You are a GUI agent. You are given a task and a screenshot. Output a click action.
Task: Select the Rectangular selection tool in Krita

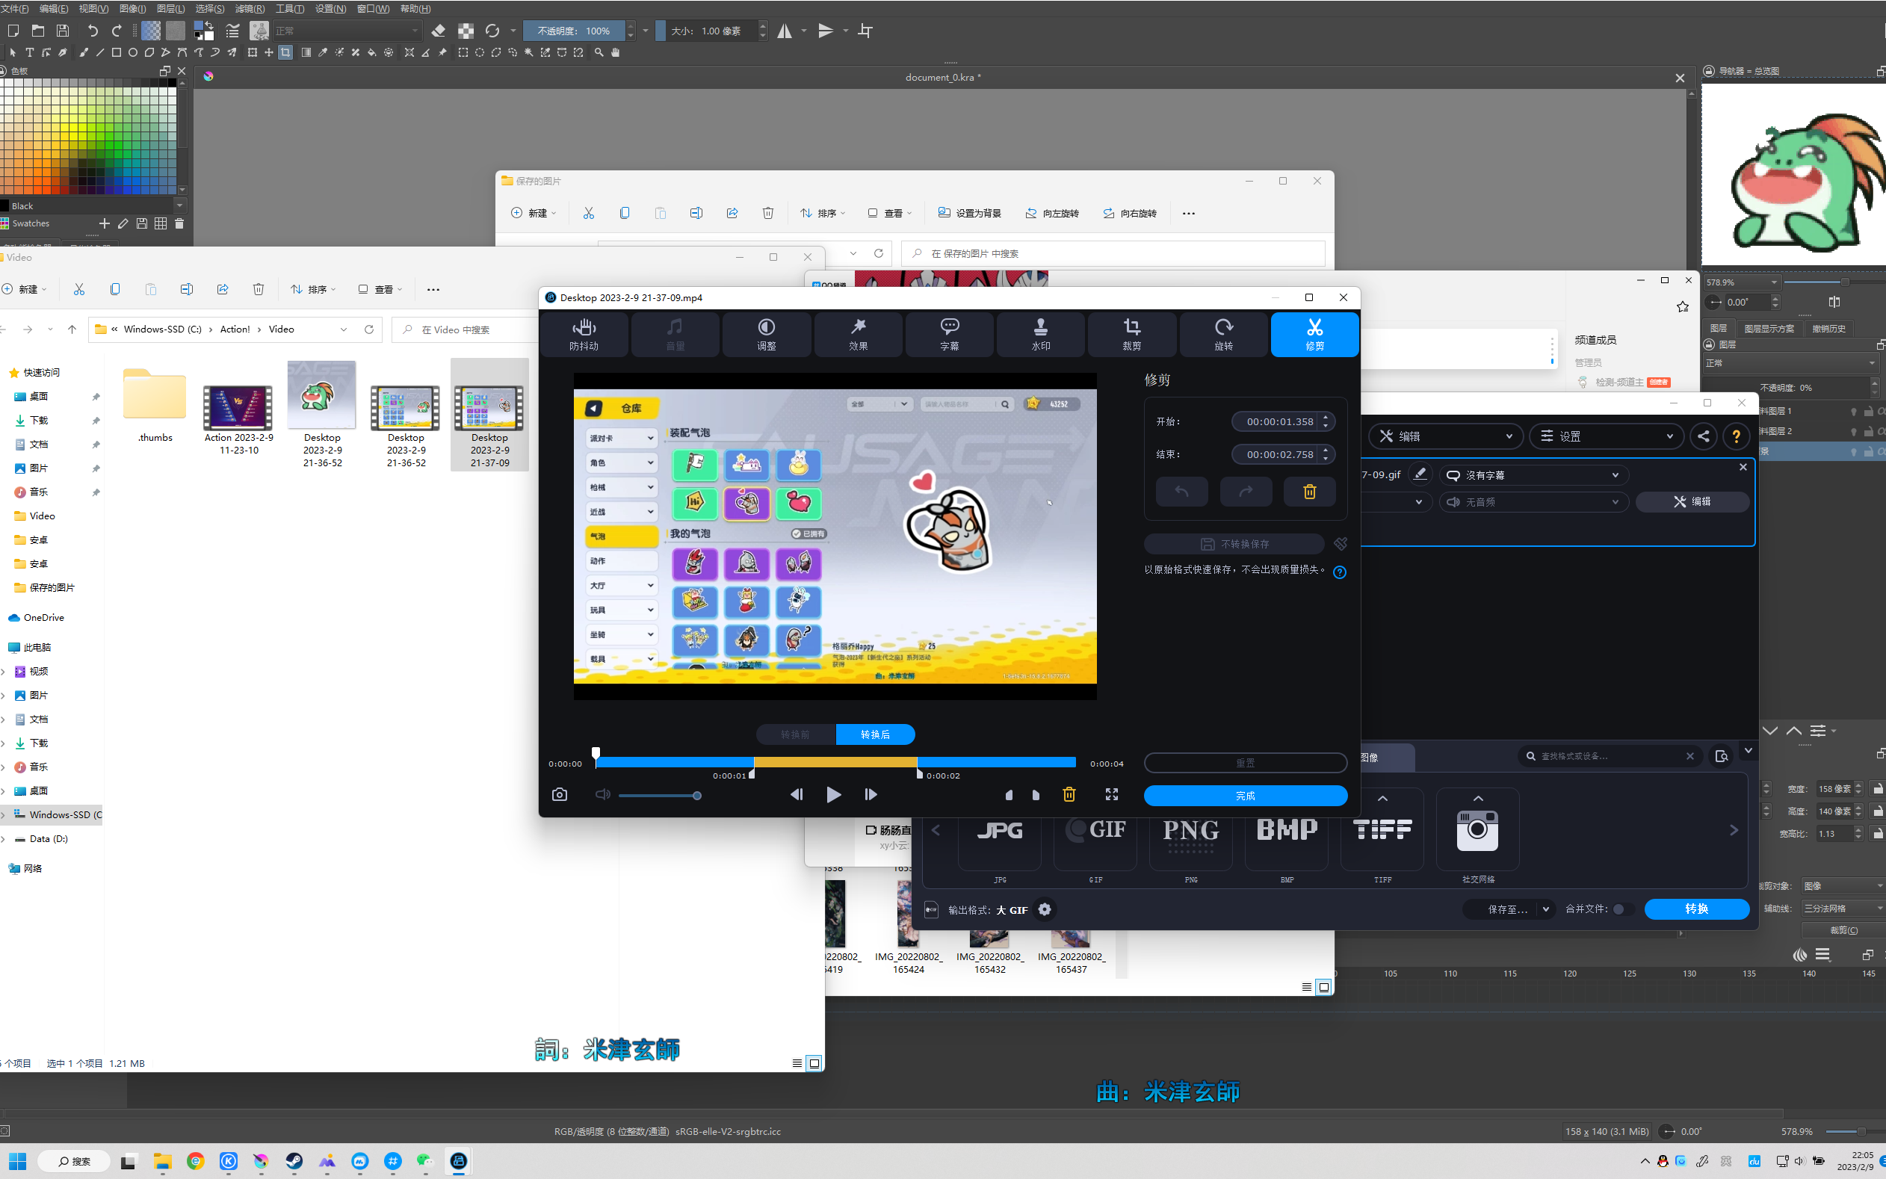pos(463,52)
